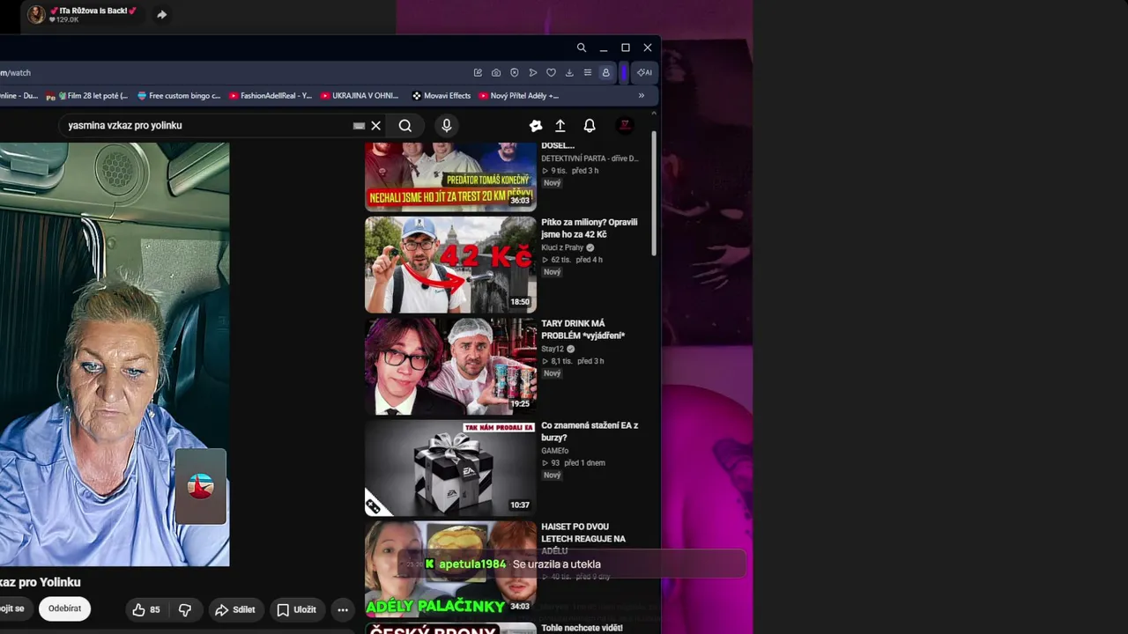Open the YouTube account avatar menu
Viewport: 1128px width, 634px height.
[x=625, y=126]
